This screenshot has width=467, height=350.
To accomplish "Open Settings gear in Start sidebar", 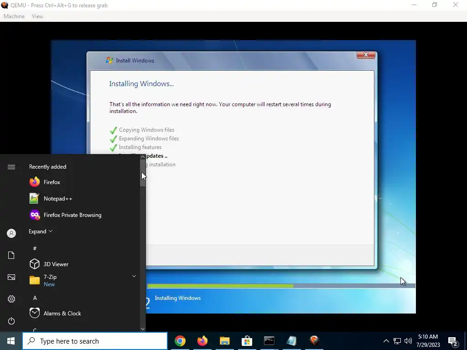I will click(x=11, y=299).
